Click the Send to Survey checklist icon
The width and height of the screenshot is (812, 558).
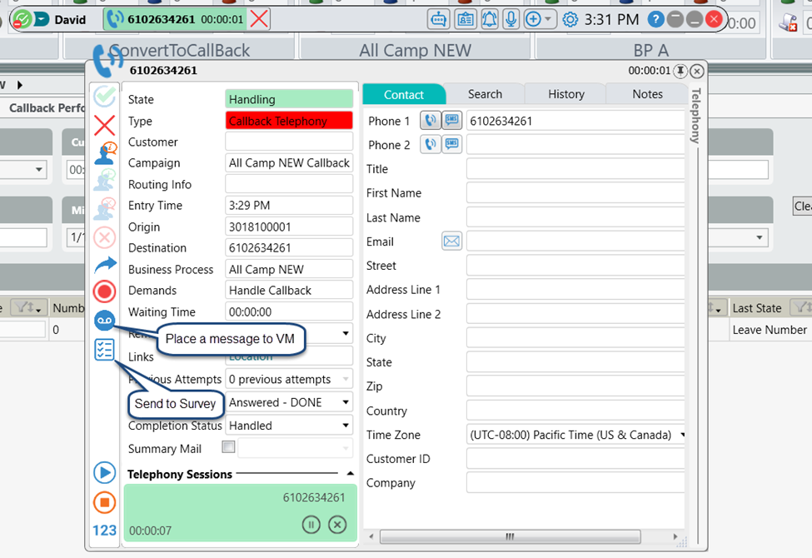click(x=104, y=350)
